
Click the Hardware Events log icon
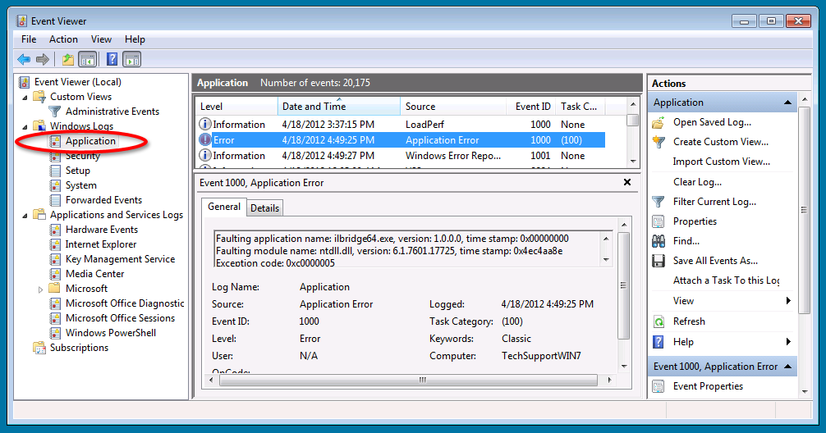55,230
